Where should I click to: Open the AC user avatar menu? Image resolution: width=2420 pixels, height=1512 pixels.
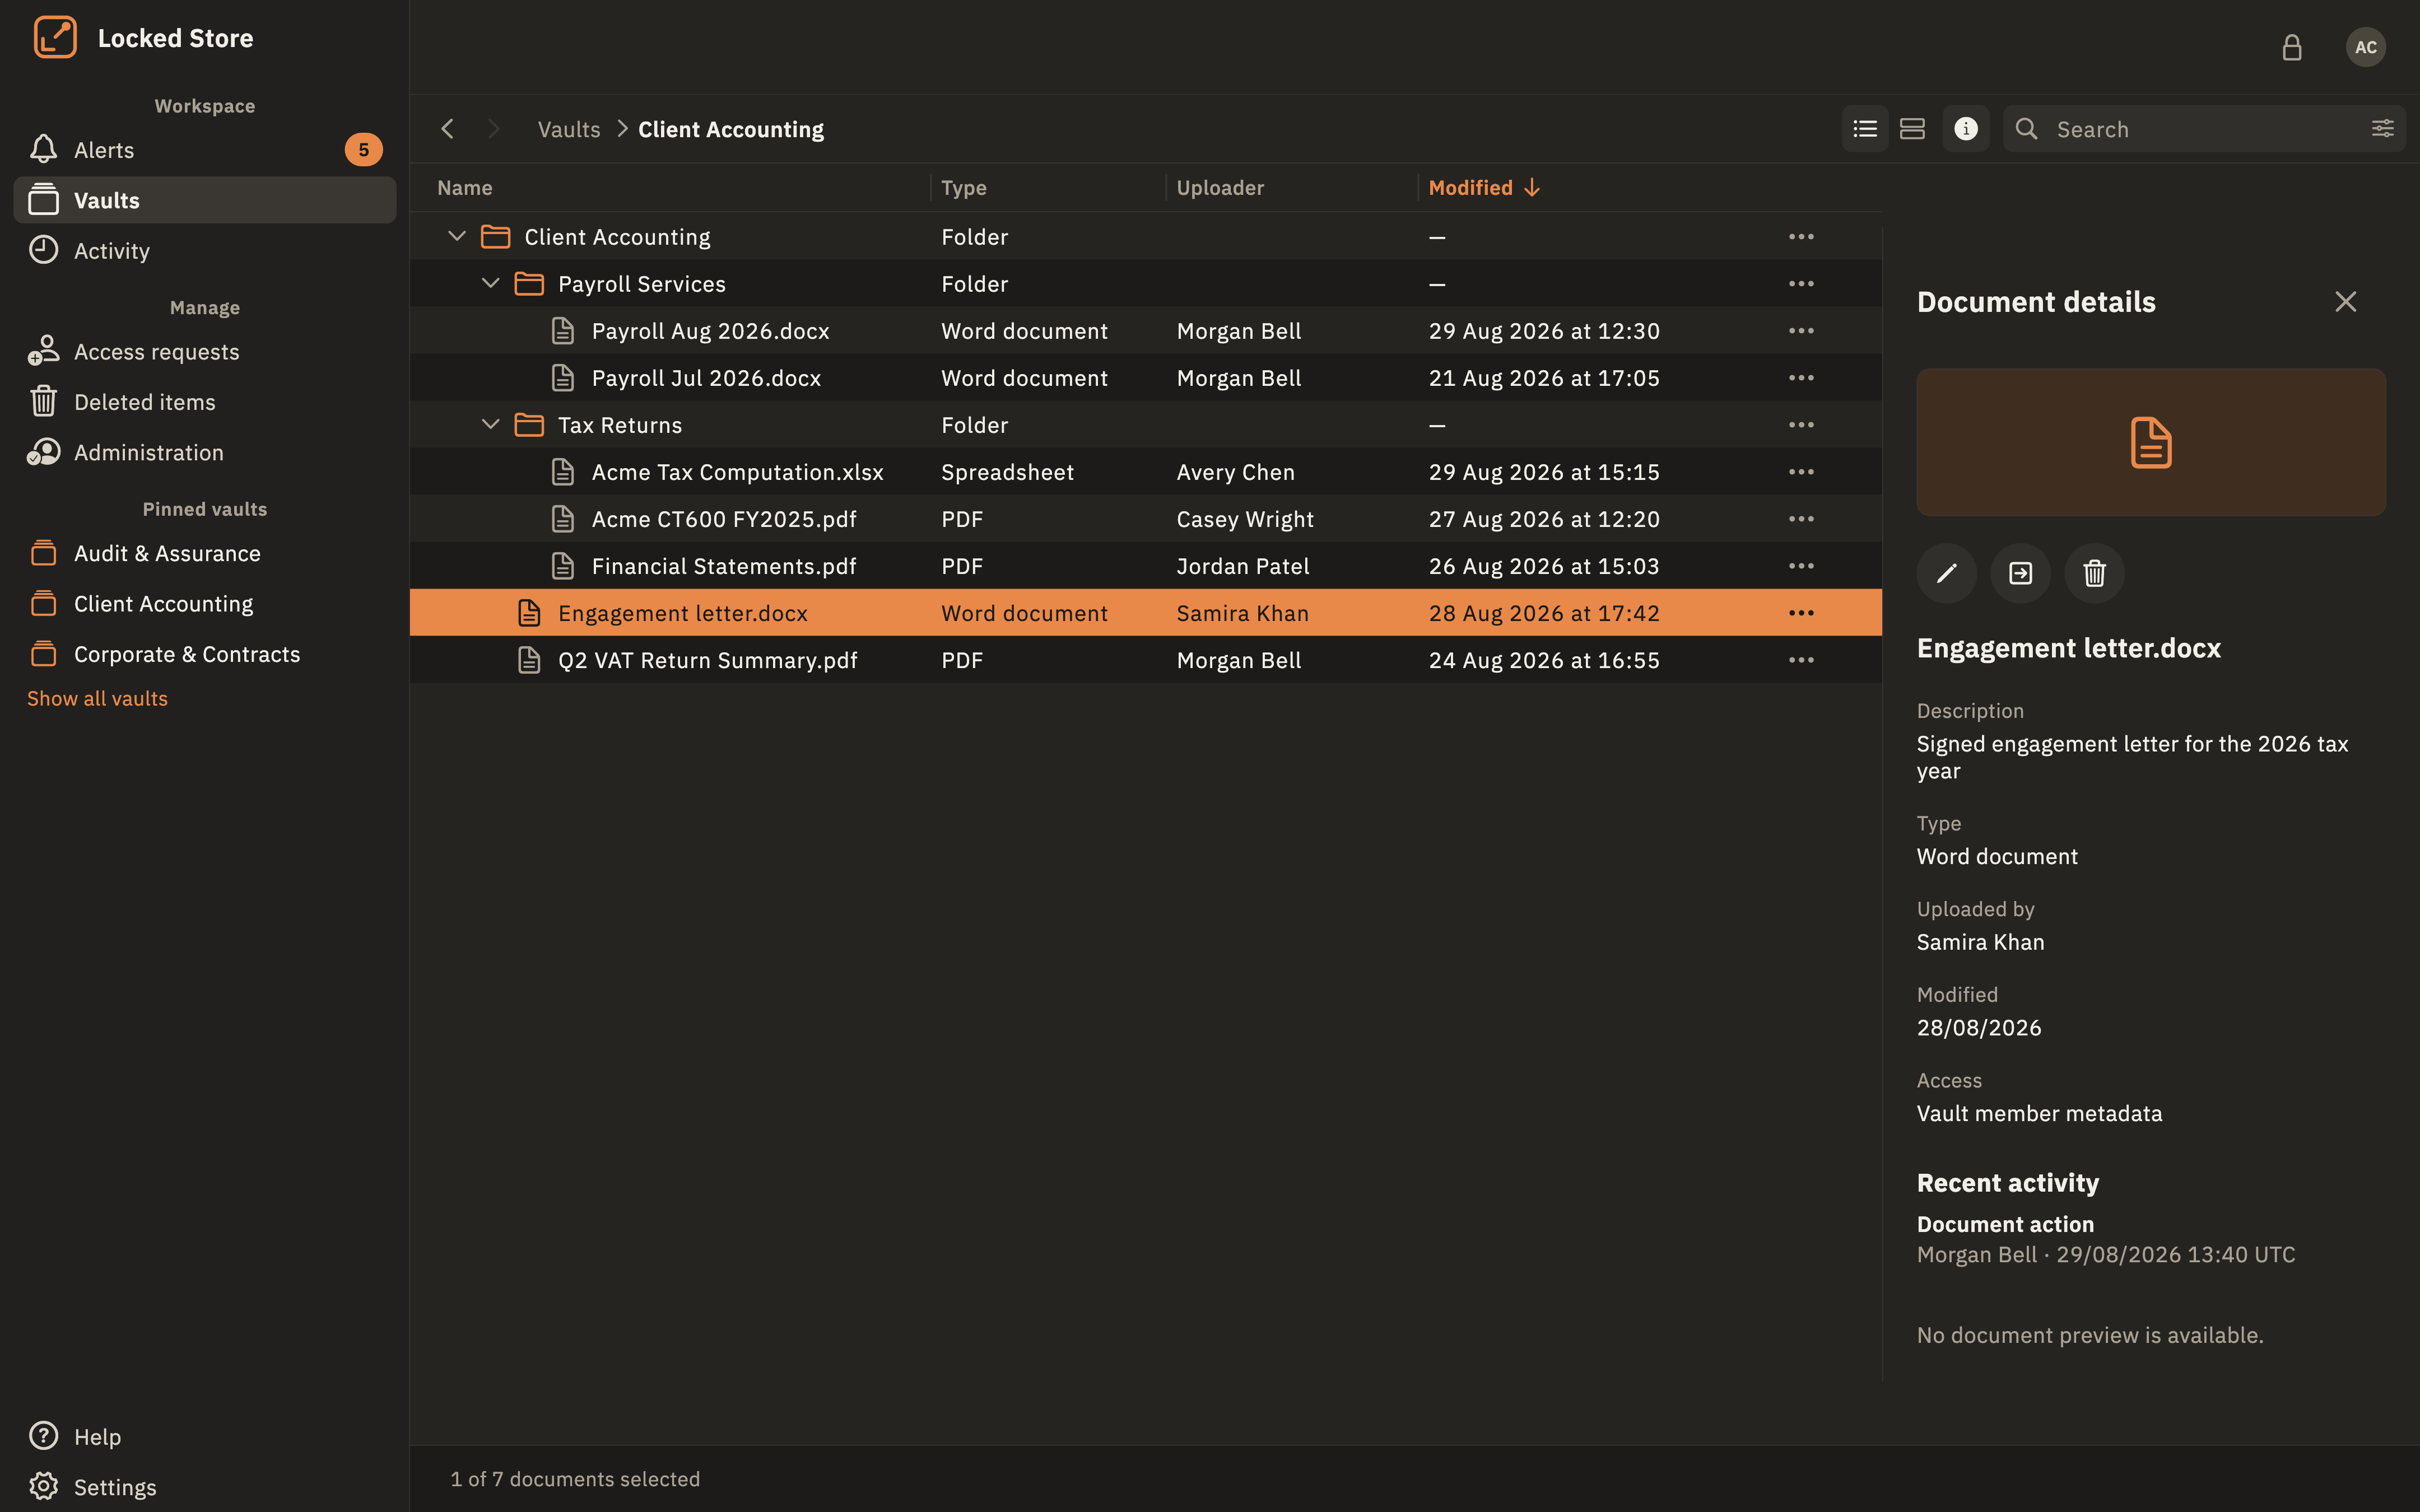coord(2365,47)
